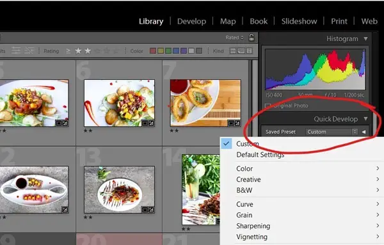Viewport: 384px width, 245px height.
Task: Open the Saved Preset Custom dropdown
Action: (332, 132)
